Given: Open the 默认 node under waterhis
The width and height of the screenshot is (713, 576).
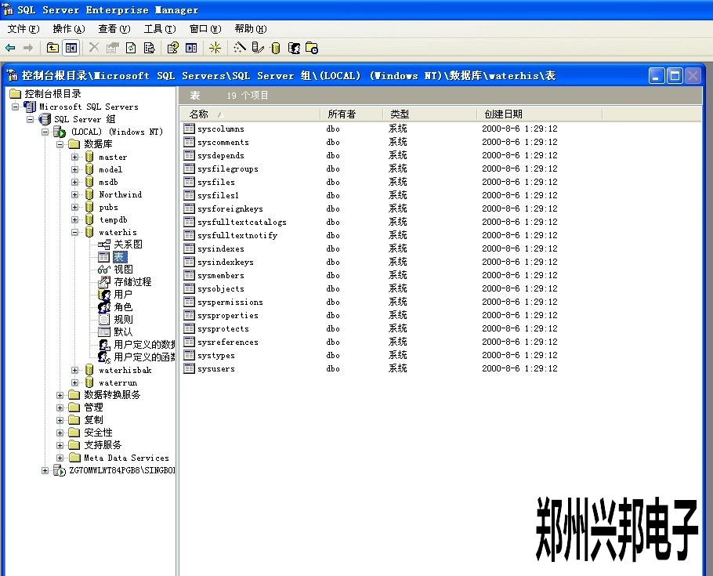Looking at the screenshot, I should [123, 332].
